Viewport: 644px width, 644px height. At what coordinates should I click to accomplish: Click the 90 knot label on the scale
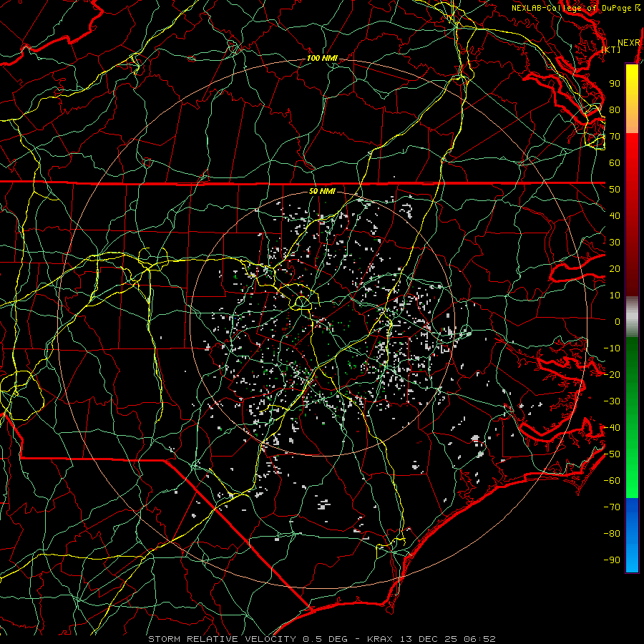(x=615, y=84)
